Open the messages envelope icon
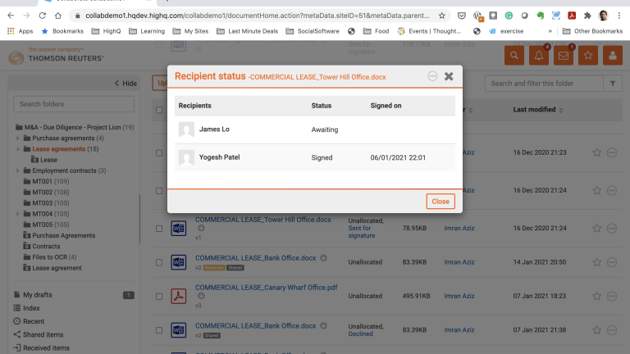The width and height of the screenshot is (630, 354). 564,56
